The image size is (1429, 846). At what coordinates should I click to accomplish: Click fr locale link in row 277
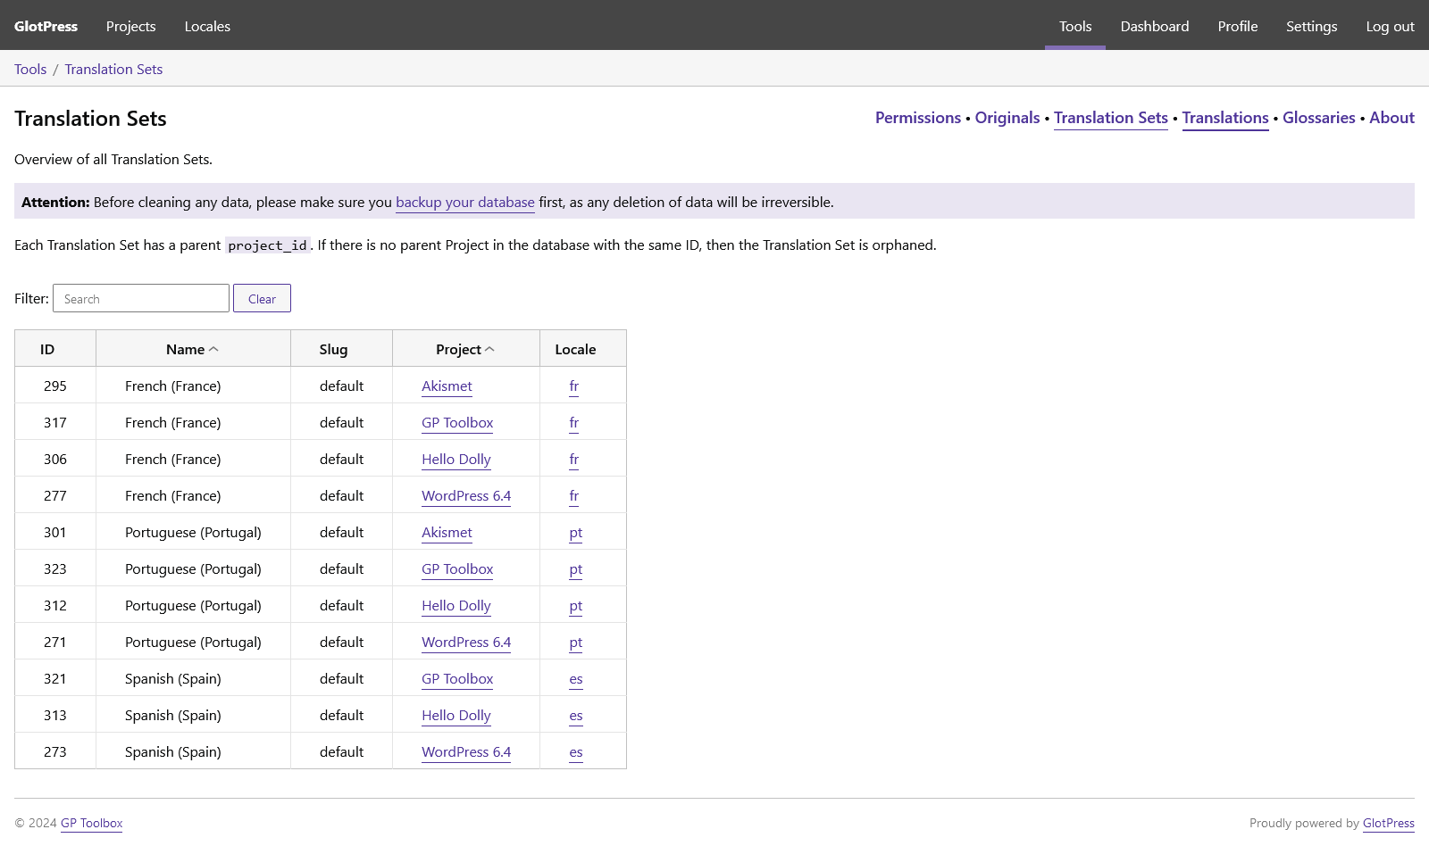574,495
